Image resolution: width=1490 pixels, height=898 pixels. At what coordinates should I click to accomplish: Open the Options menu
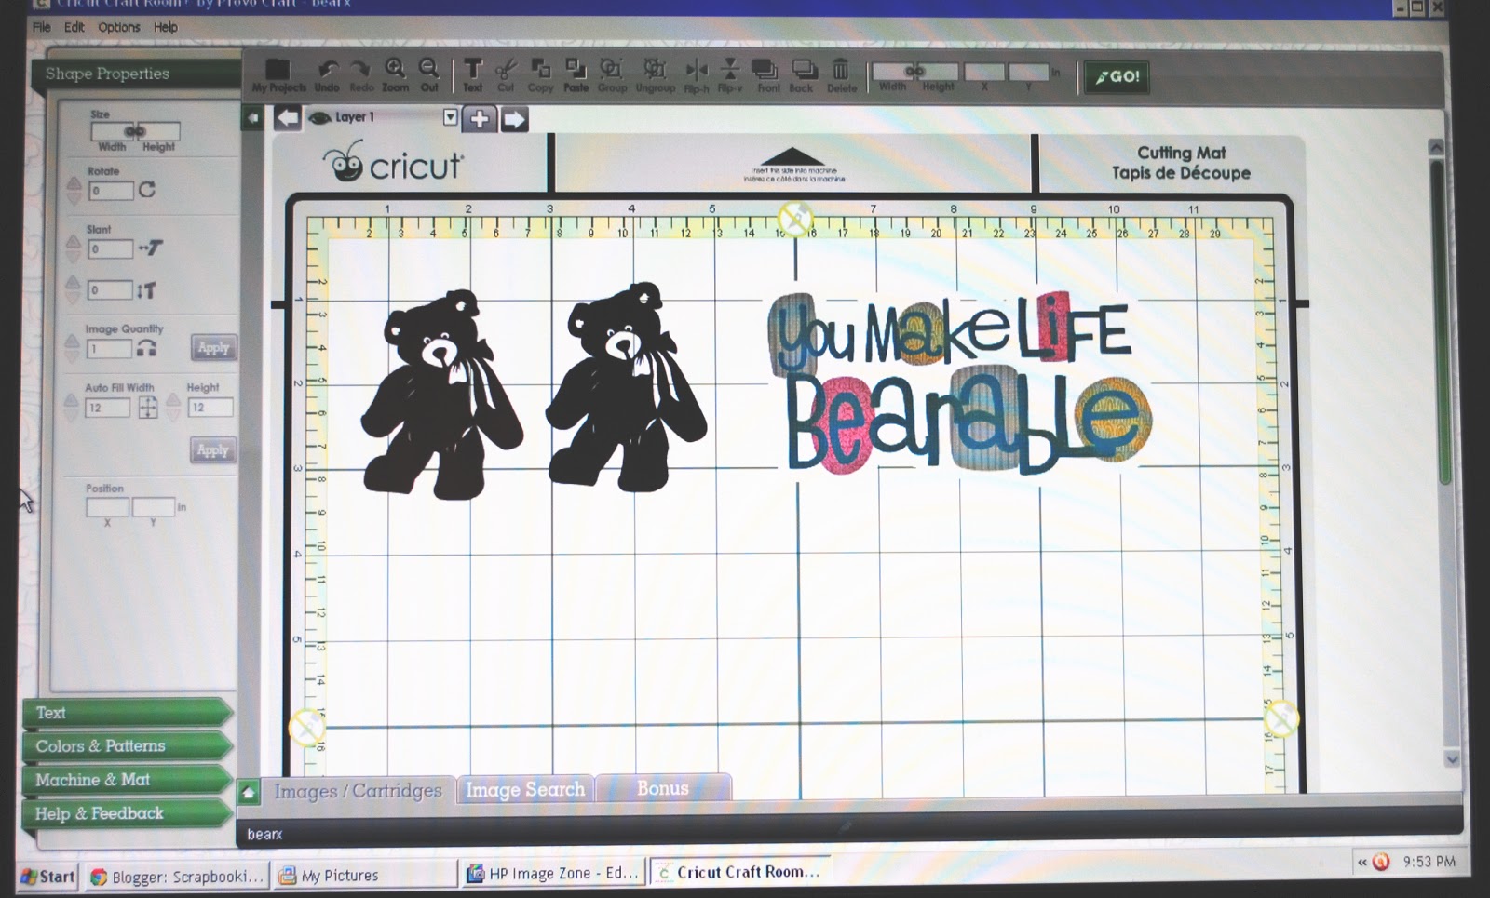119,27
